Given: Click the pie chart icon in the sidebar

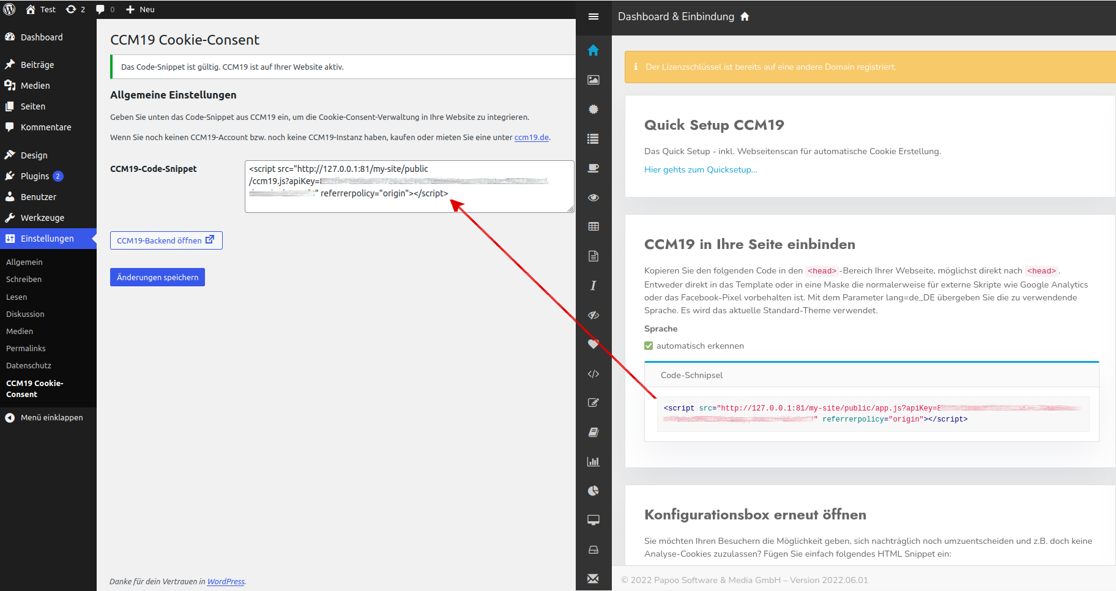Looking at the screenshot, I should point(593,490).
